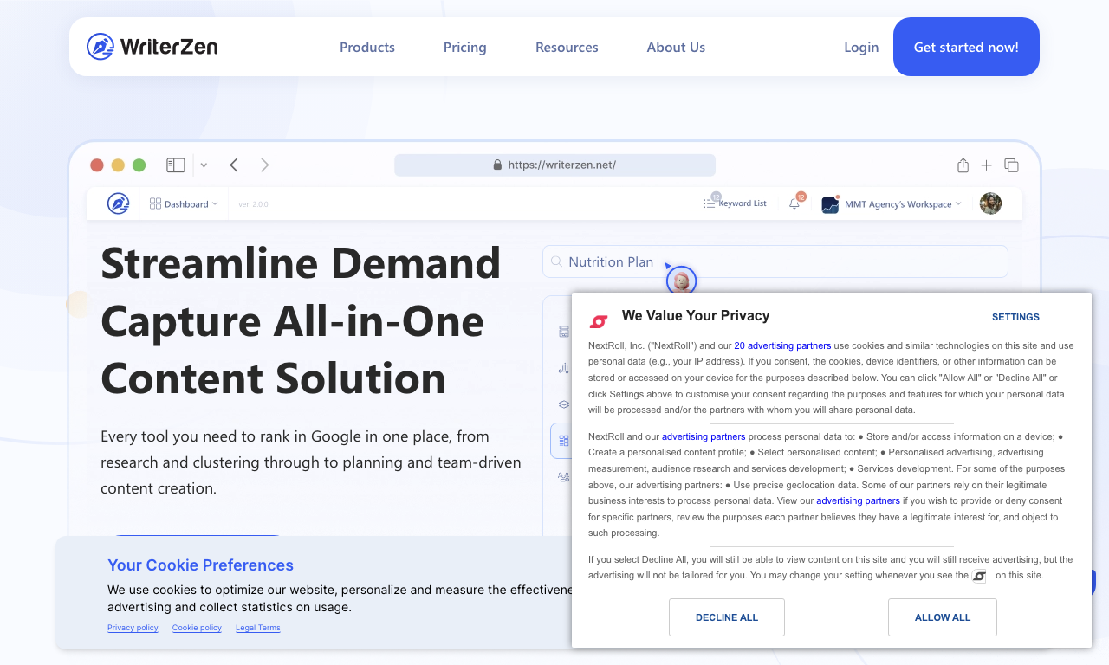Click the green window dot in mockup browser
Screen dimensions: 1109x665
(139, 165)
